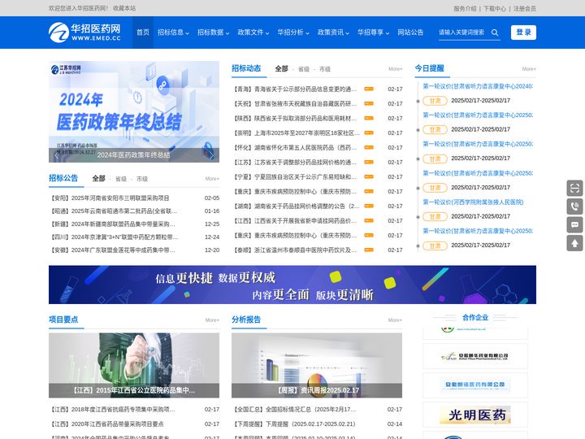
Task: Expand the 政策文件 dropdown menu
Action: tap(253, 33)
